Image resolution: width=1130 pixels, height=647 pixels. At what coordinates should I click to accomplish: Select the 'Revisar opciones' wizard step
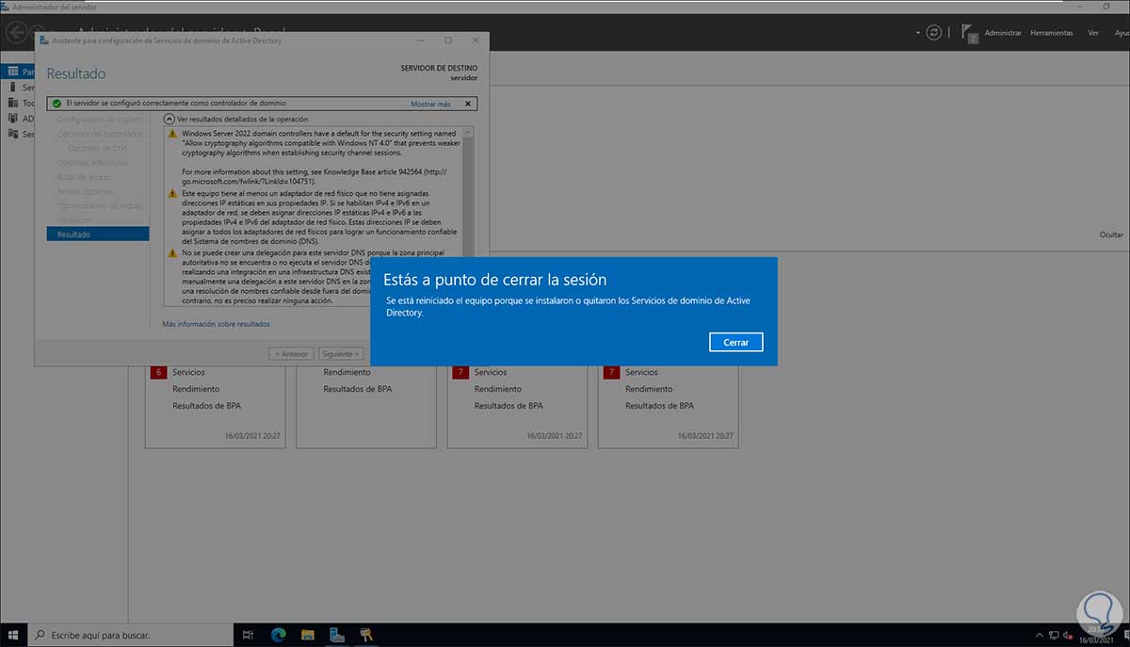86,191
